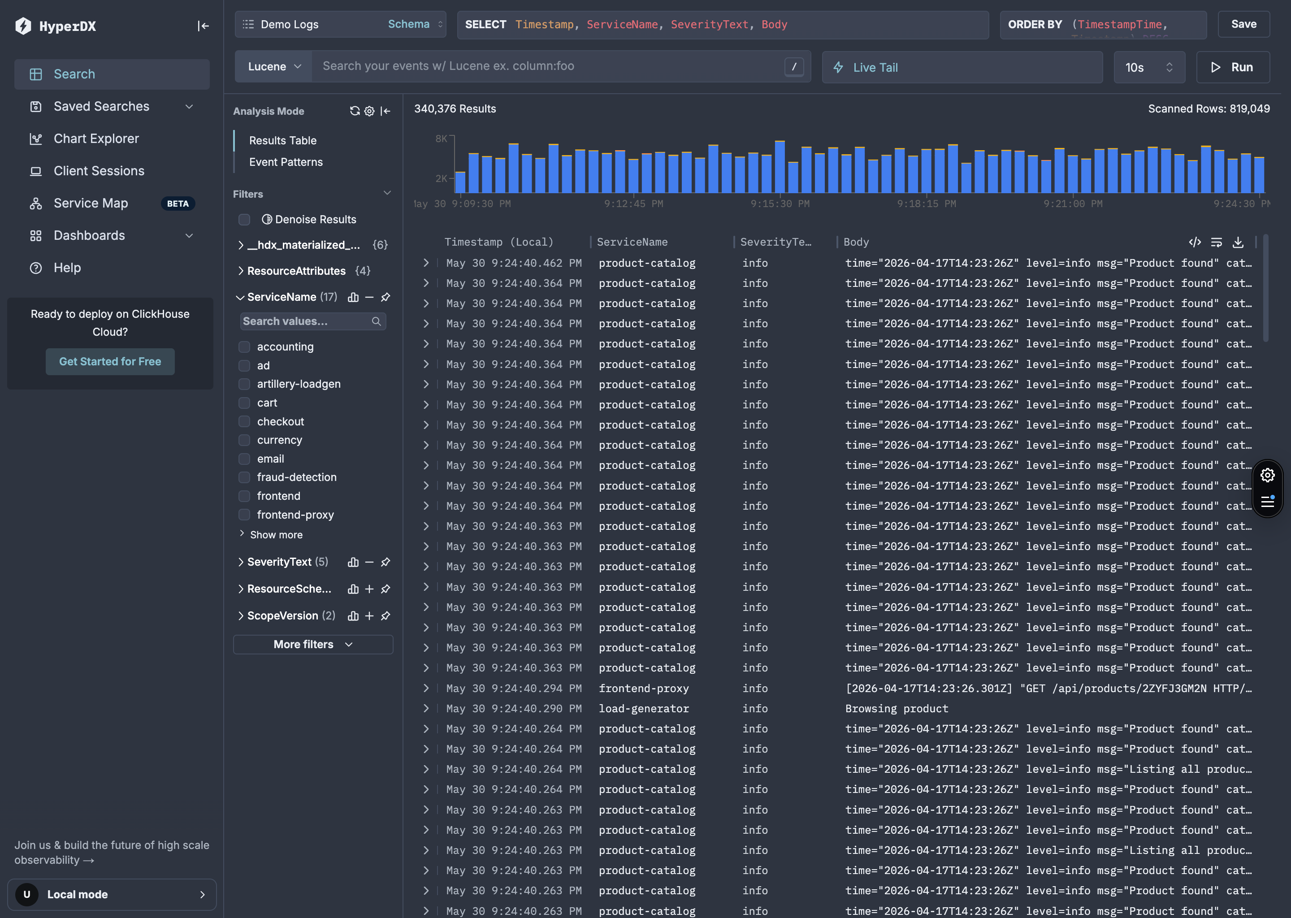Show ScopeVersion distribution chart icon
The image size is (1291, 918).
point(353,615)
